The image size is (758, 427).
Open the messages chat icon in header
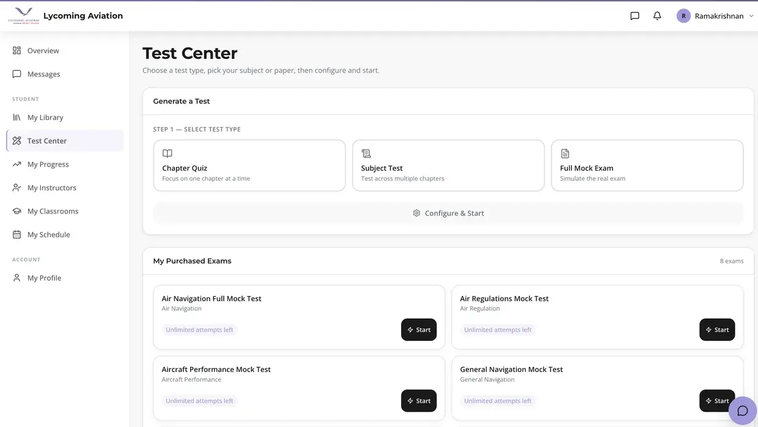coord(635,16)
